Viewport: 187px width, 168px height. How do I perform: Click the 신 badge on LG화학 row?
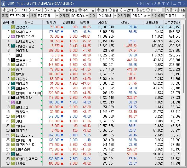[x=13, y=163]
